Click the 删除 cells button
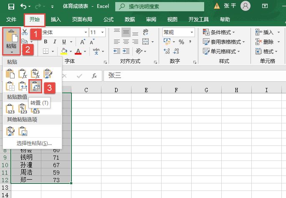 pyautogui.click(x=264, y=42)
